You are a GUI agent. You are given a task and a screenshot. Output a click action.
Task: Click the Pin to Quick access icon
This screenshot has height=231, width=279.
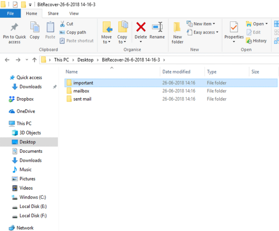(14, 27)
